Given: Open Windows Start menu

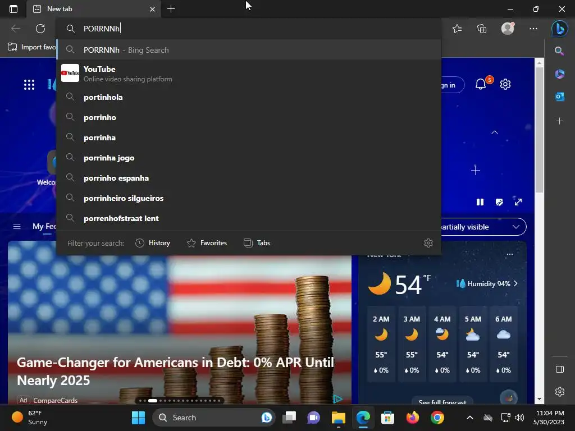Looking at the screenshot, I should point(138,418).
